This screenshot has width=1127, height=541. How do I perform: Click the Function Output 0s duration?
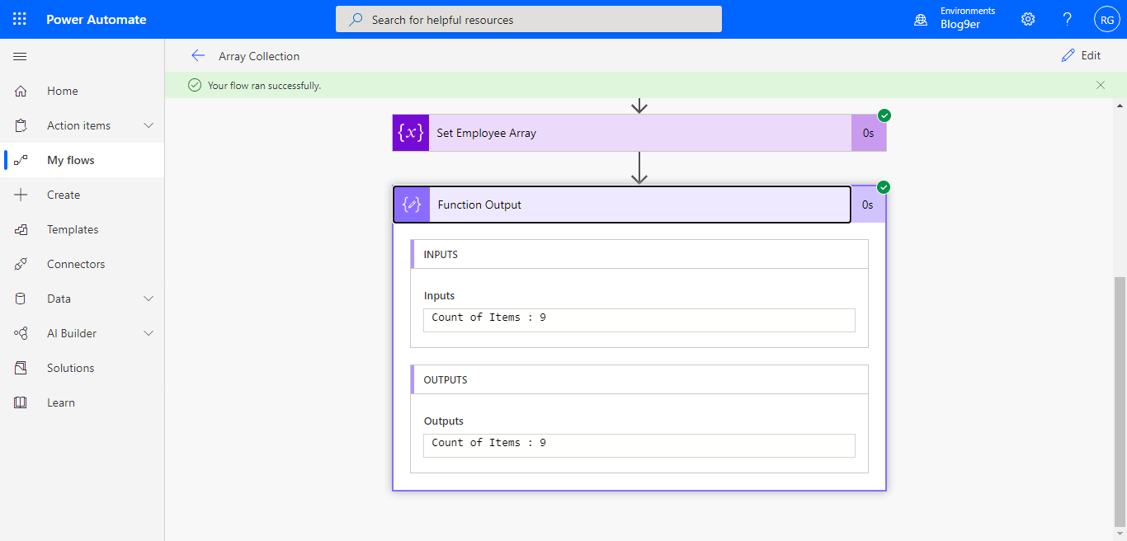[868, 205]
